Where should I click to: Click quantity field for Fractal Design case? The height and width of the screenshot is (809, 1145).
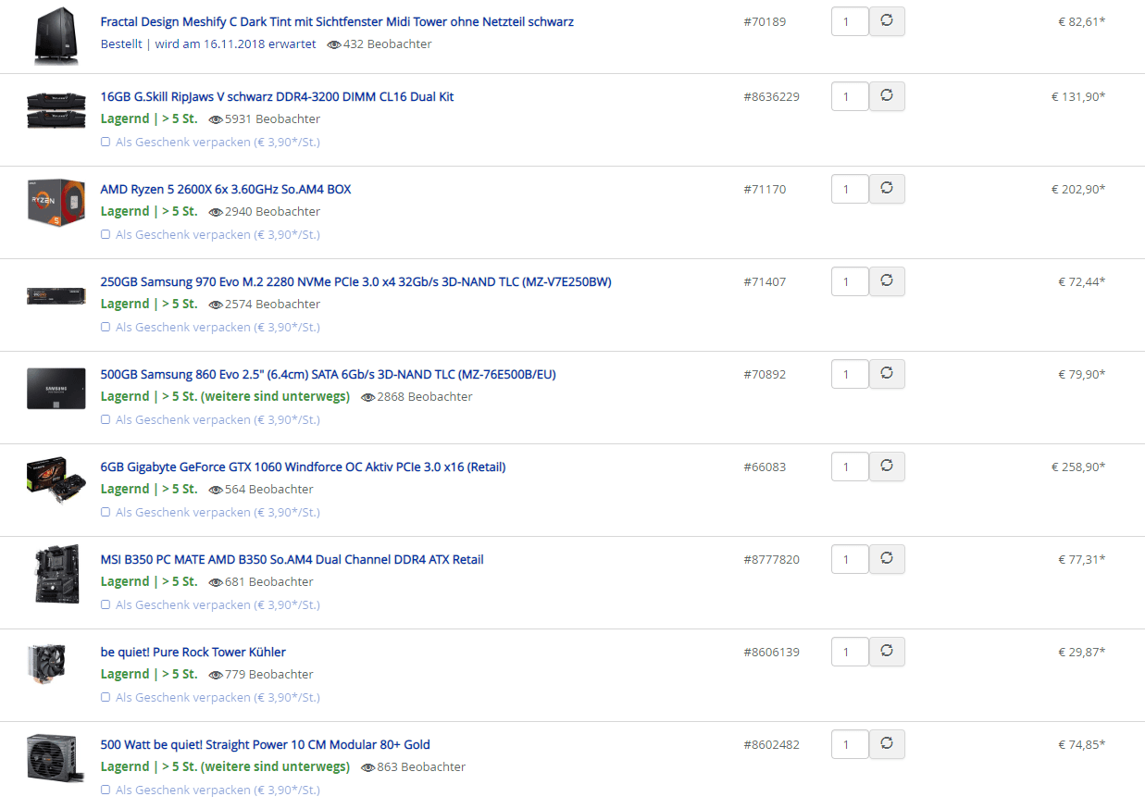click(x=850, y=21)
